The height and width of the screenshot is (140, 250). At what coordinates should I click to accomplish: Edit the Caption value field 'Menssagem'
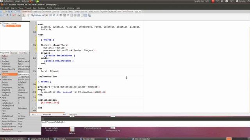point(23,74)
